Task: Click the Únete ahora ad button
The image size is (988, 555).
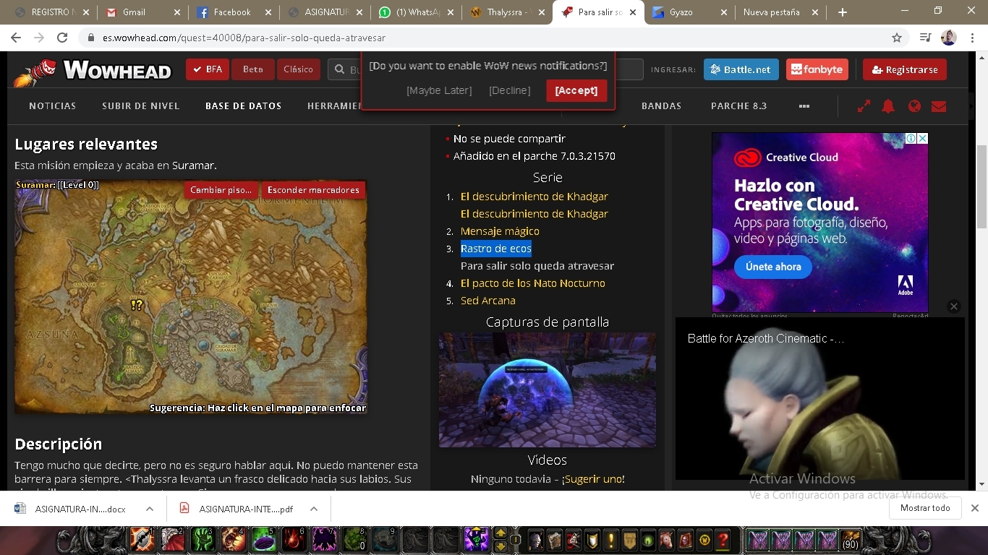Action: click(x=773, y=267)
